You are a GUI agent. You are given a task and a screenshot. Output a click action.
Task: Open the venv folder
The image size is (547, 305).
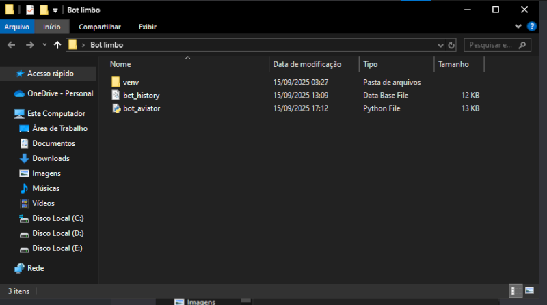click(x=131, y=82)
